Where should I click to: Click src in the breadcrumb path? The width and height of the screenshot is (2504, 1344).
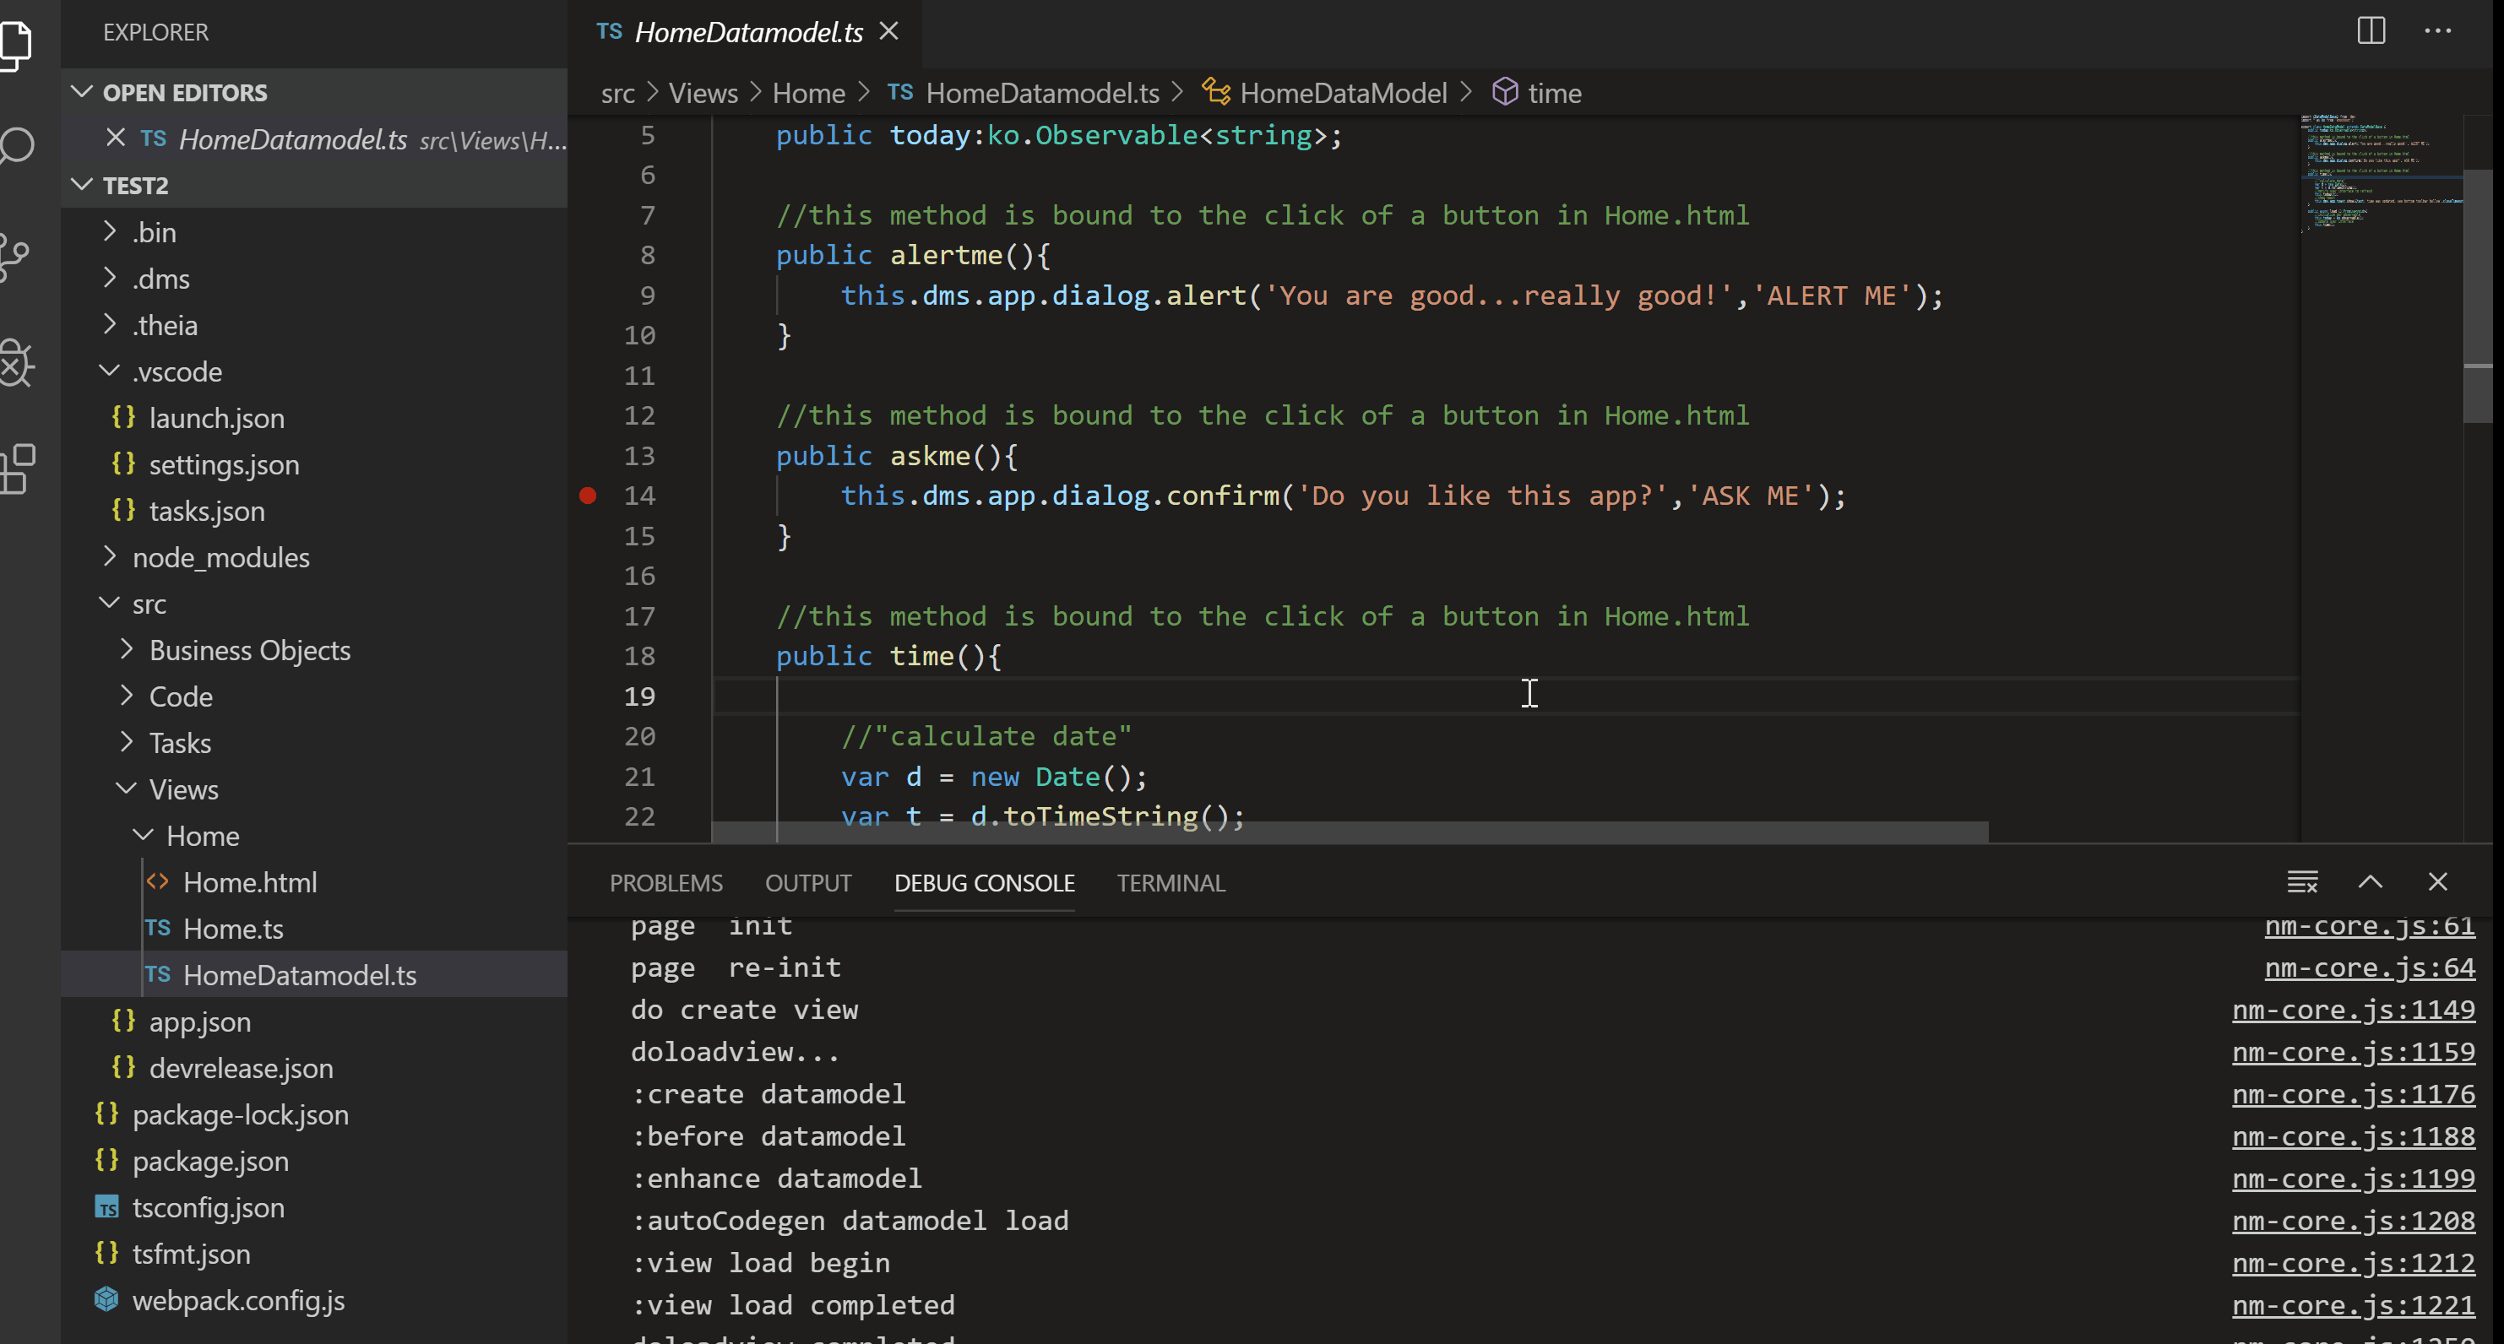point(617,94)
